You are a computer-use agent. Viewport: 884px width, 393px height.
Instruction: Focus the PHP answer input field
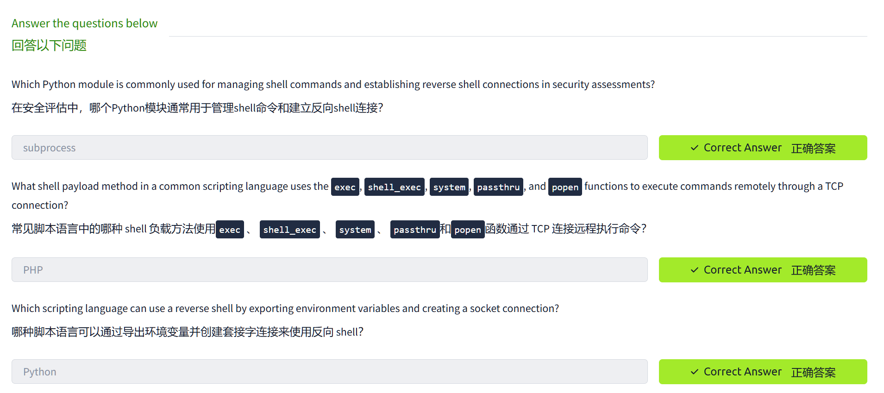point(329,270)
